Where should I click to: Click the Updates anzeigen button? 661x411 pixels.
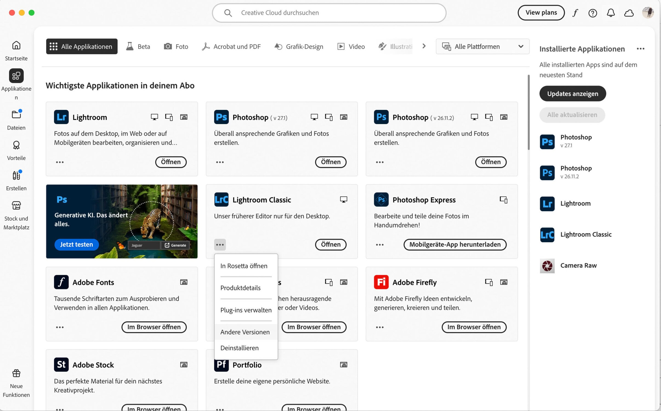point(572,94)
